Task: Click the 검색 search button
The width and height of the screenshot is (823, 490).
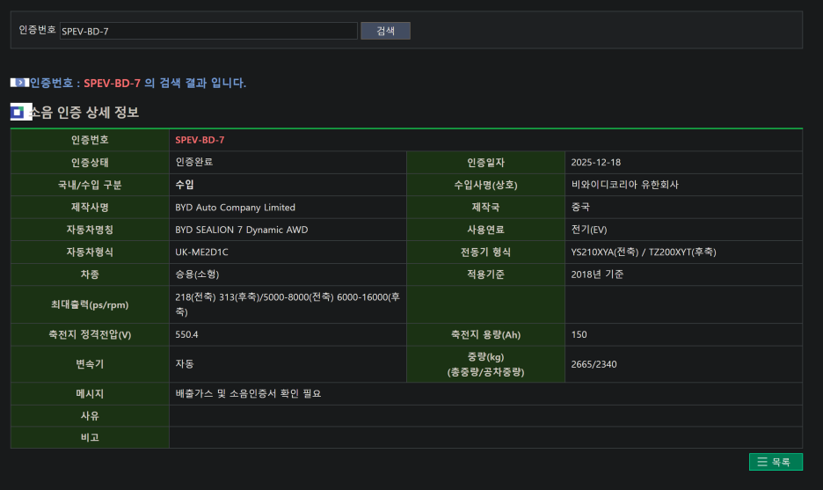Action: pyautogui.click(x=385, y=31)
